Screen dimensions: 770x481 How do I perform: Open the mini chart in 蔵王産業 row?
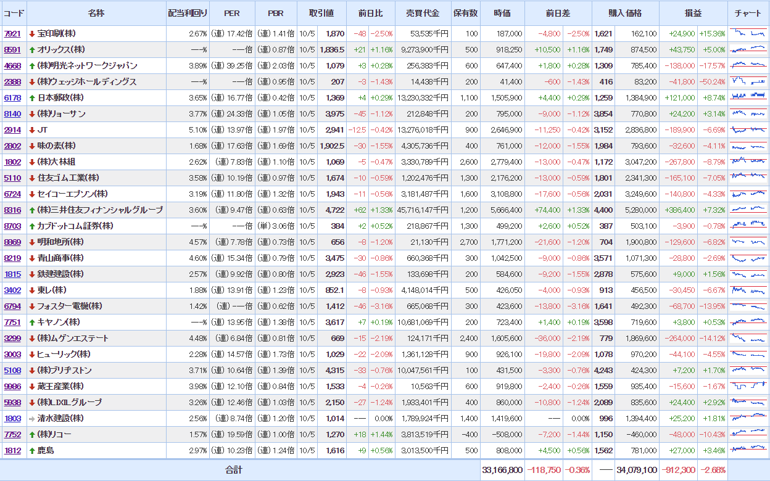(748, 386)
